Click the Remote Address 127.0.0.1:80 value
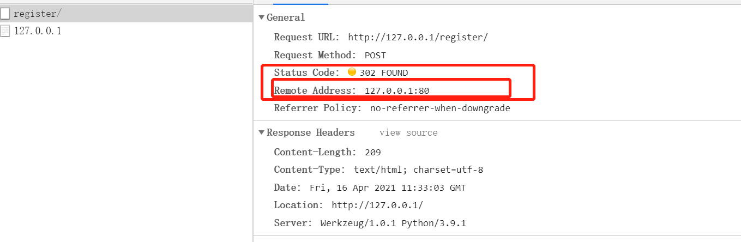741x242 pixels. pyautogui.click(x=401, y=90)
